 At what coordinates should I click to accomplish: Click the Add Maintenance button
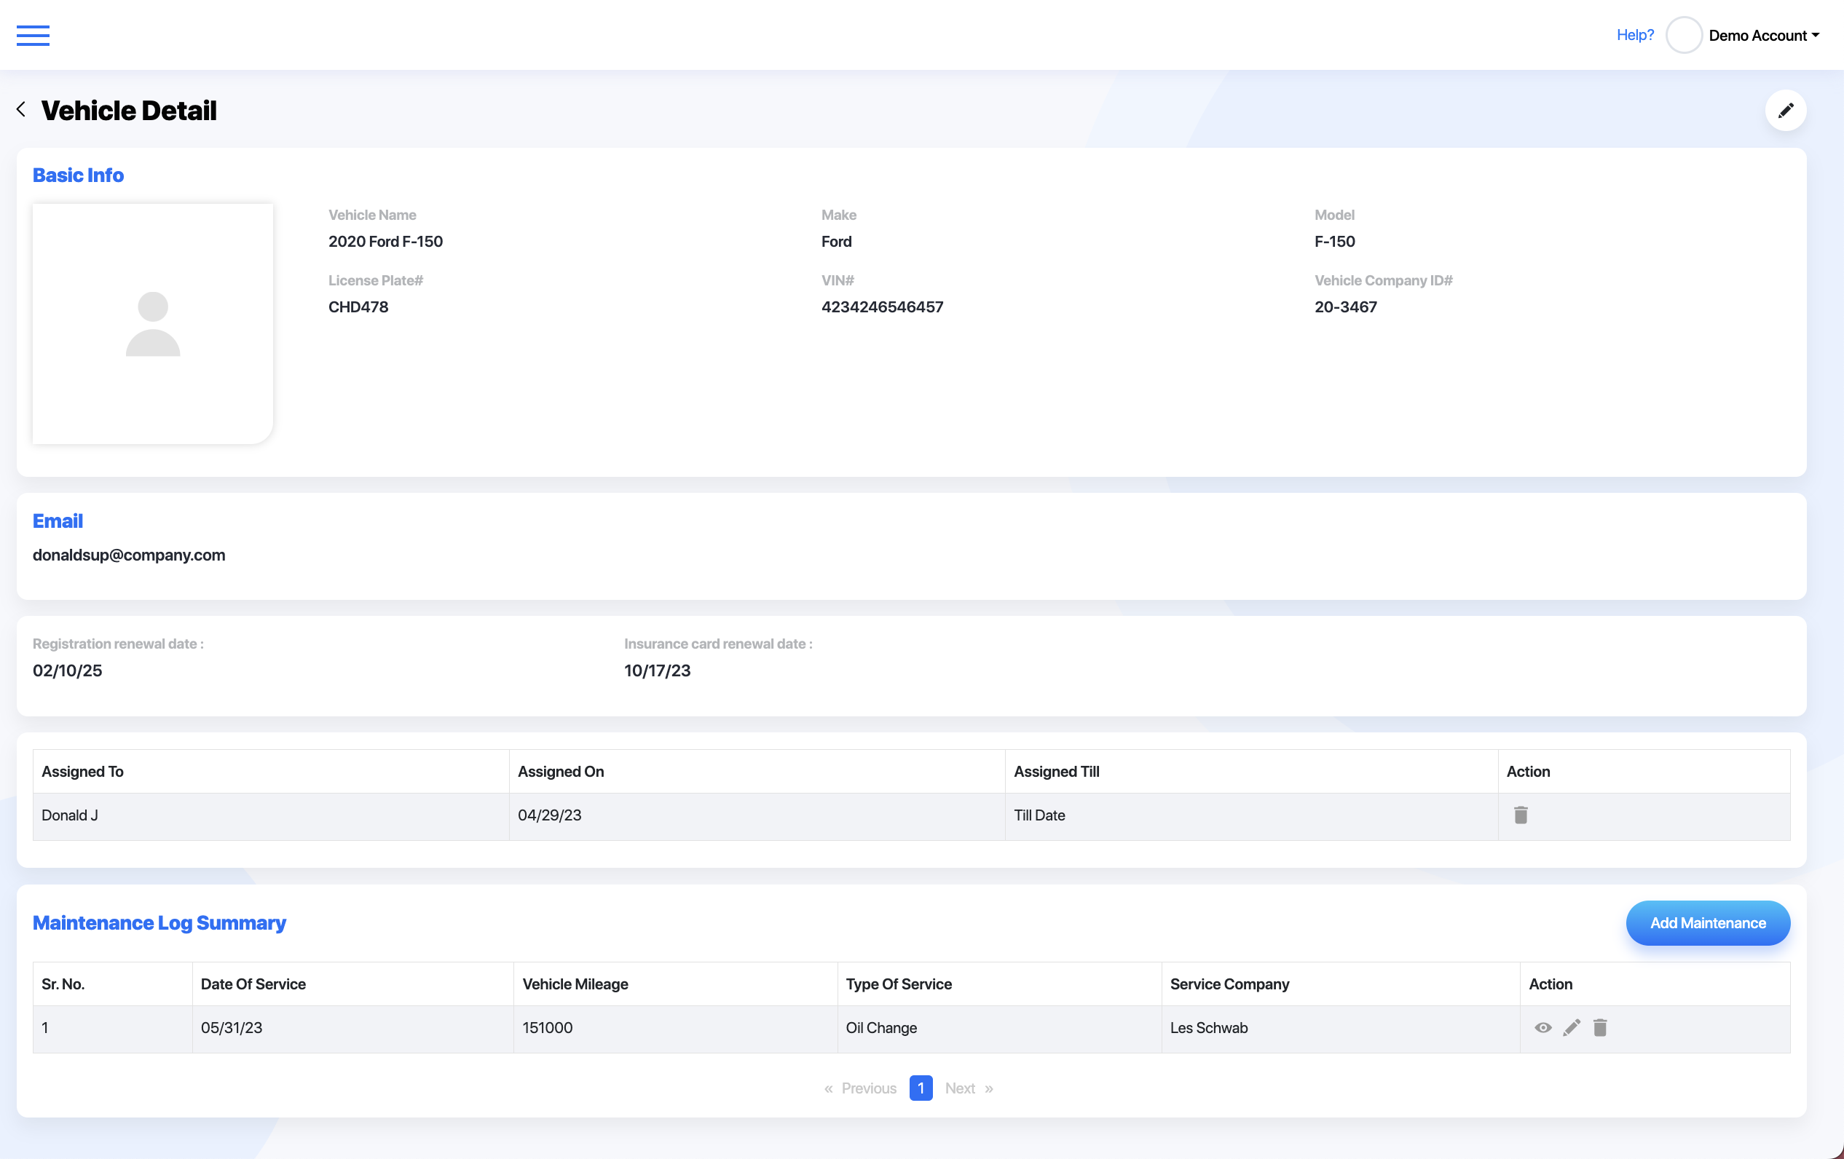click(1708, 922)
